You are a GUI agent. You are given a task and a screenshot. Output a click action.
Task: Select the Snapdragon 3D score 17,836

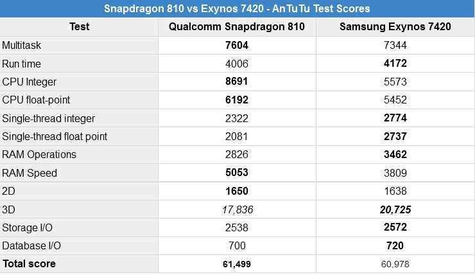(x=236, y=209)
